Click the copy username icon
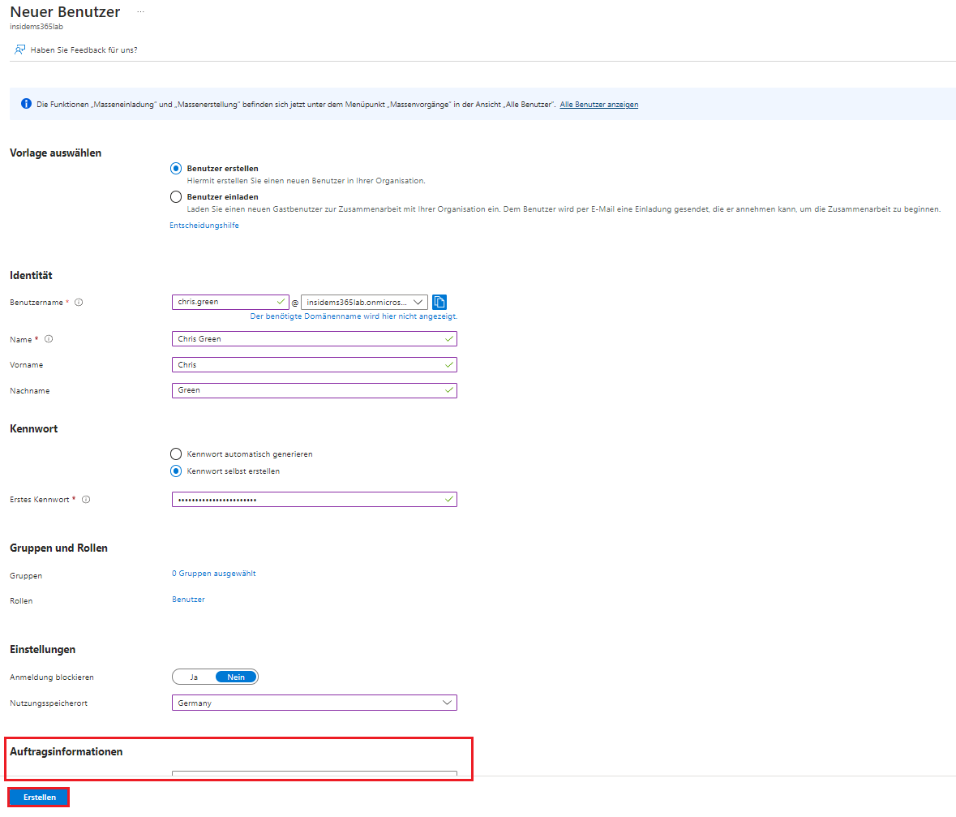Viewport: 956px width, 817px height. 439,302
